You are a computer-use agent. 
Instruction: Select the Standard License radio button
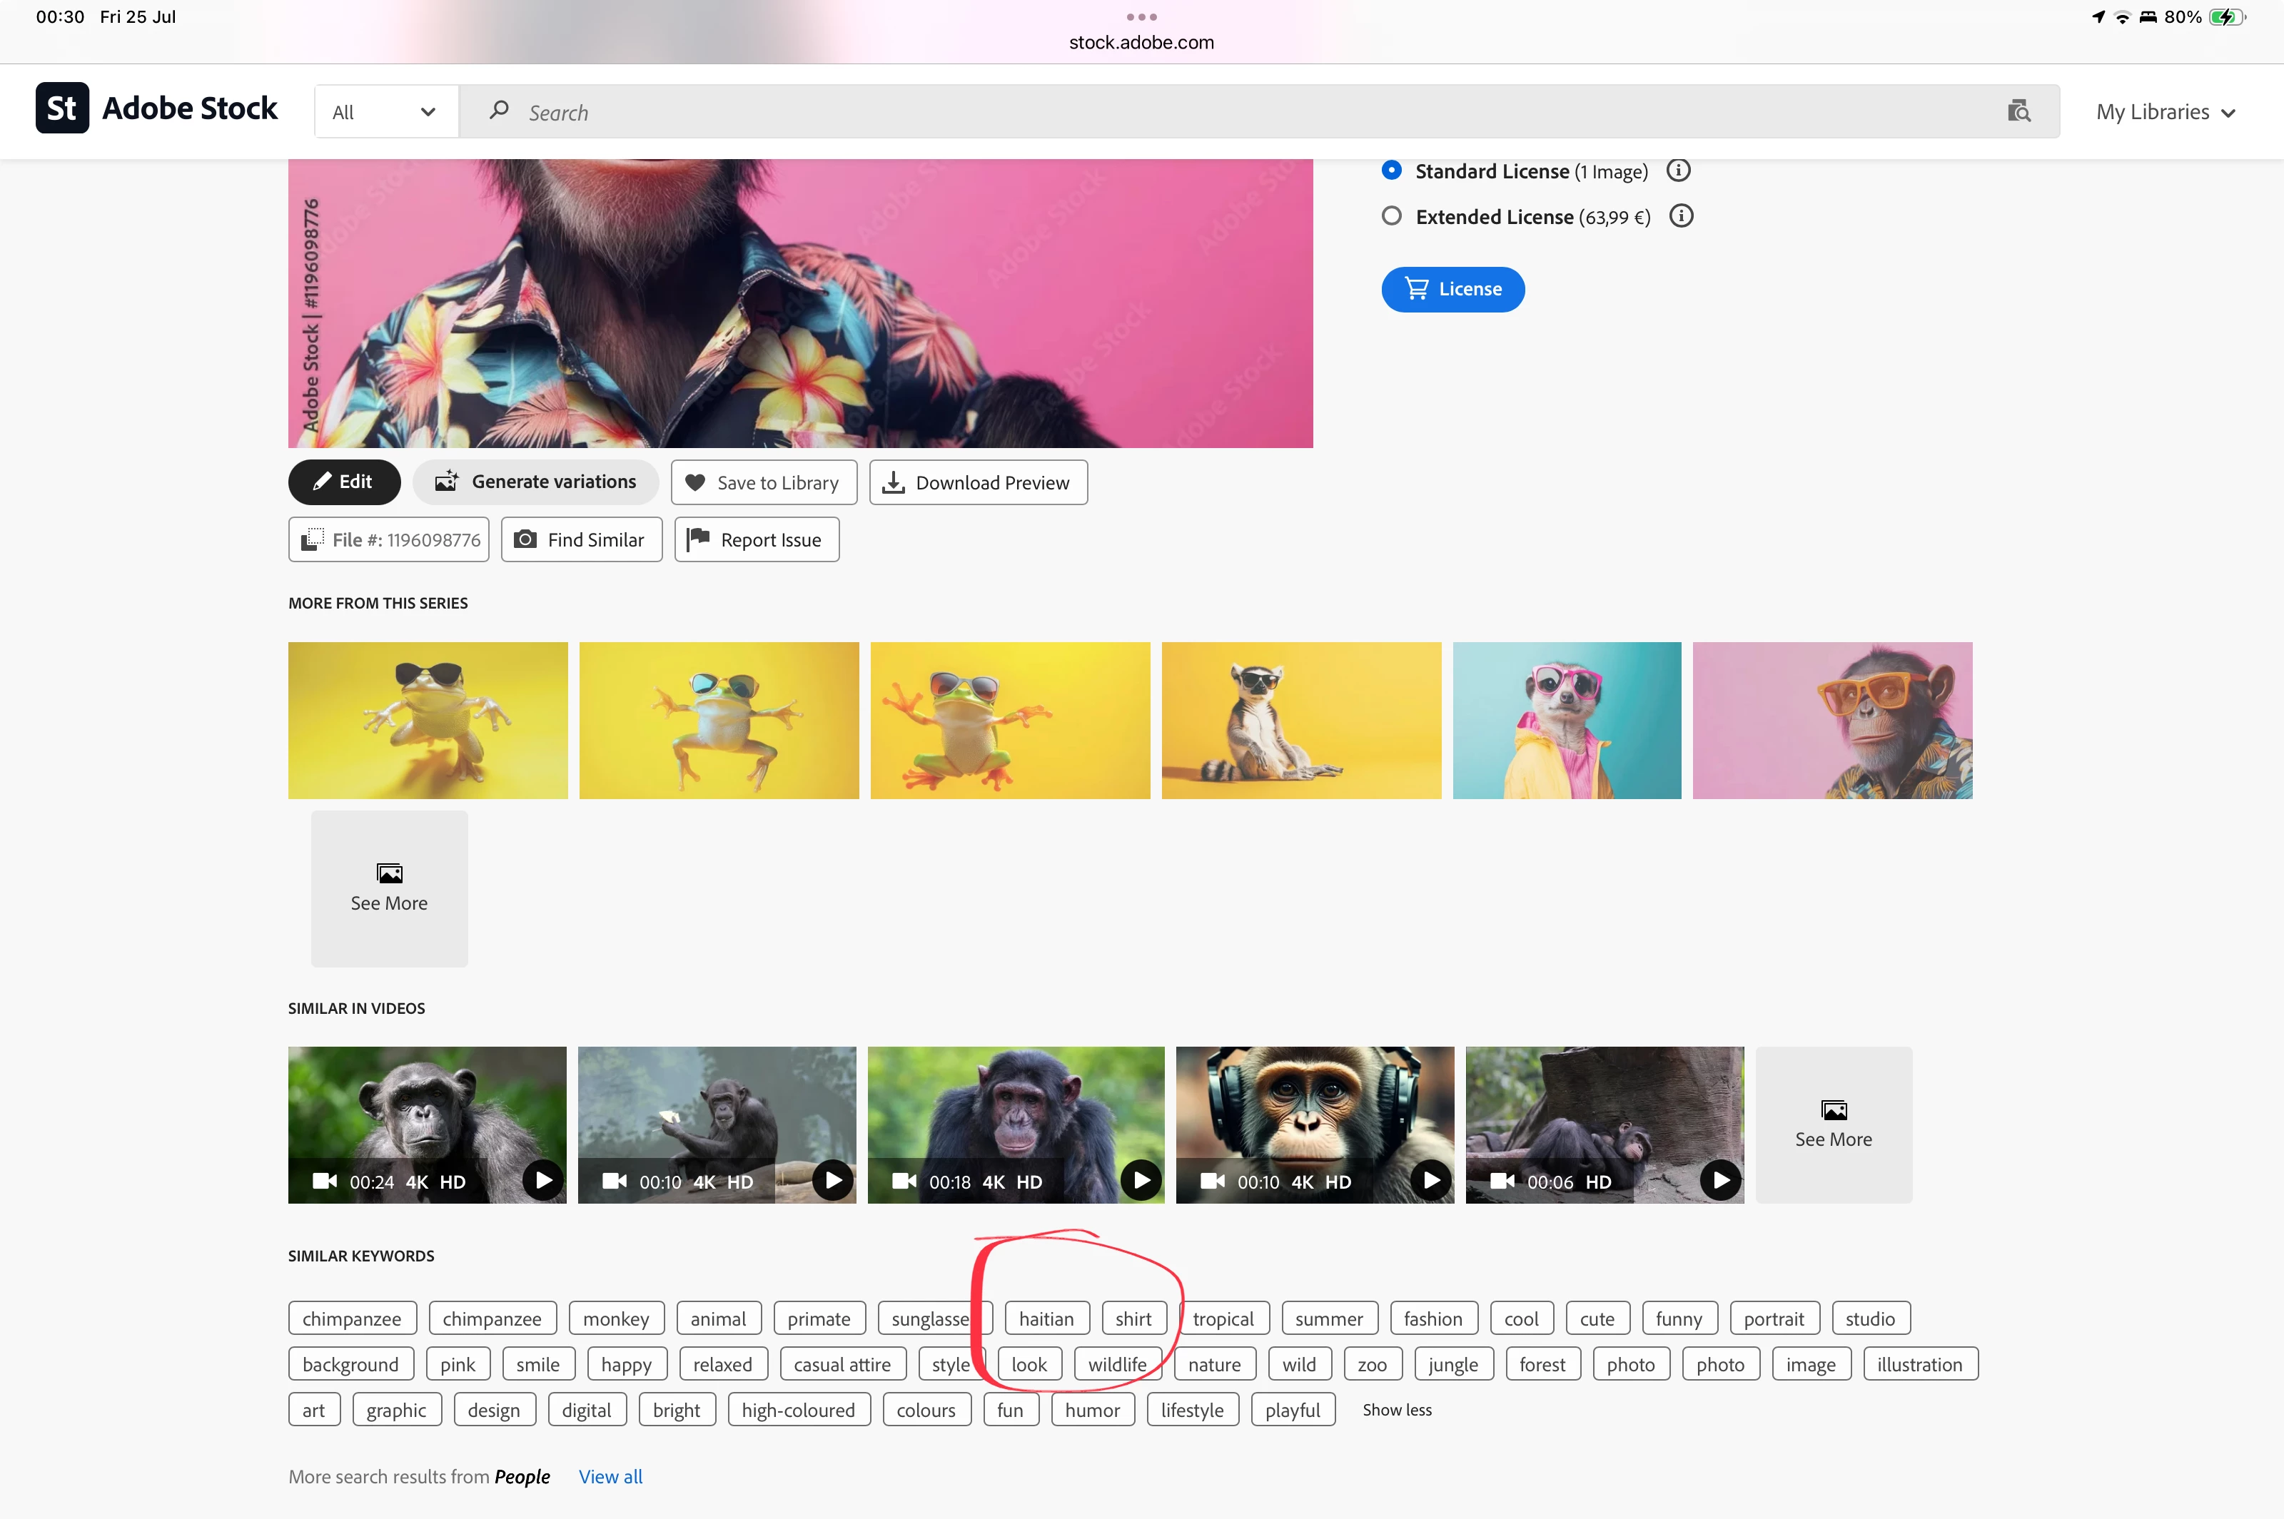pos(1392,171)
